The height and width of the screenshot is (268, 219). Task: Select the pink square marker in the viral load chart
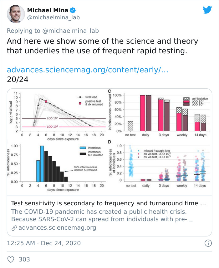(x=46, y=101)
